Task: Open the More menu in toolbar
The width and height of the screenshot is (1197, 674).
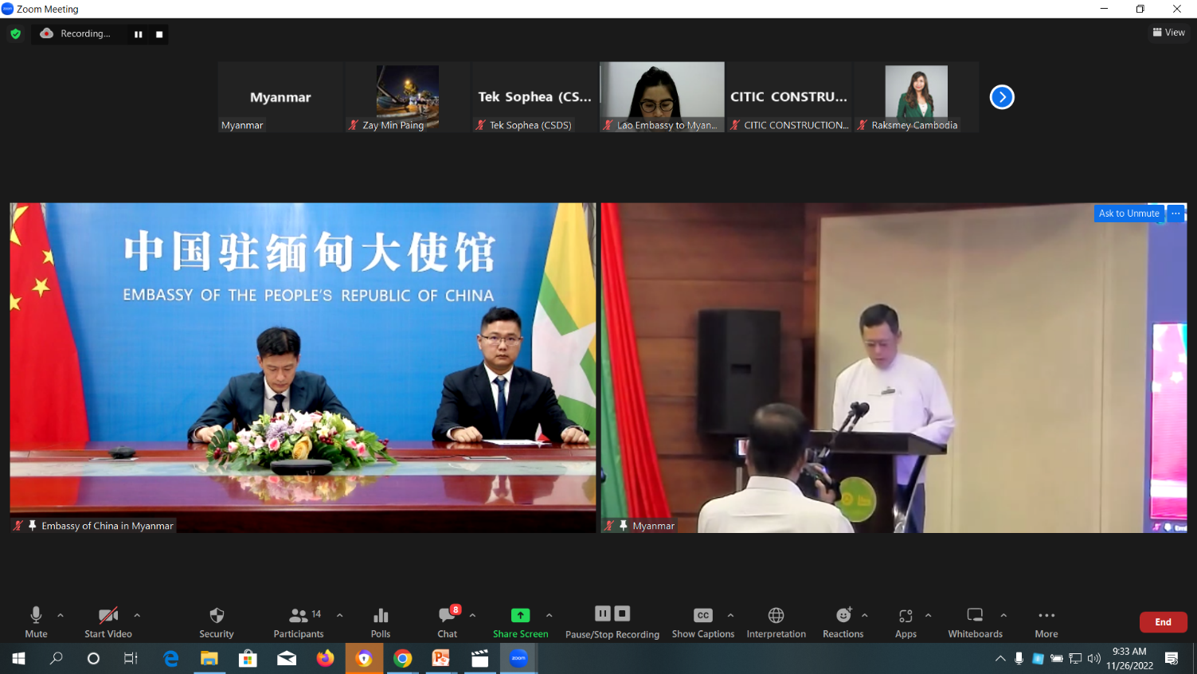Action: pyautogui.click(x=1046, y=622)
